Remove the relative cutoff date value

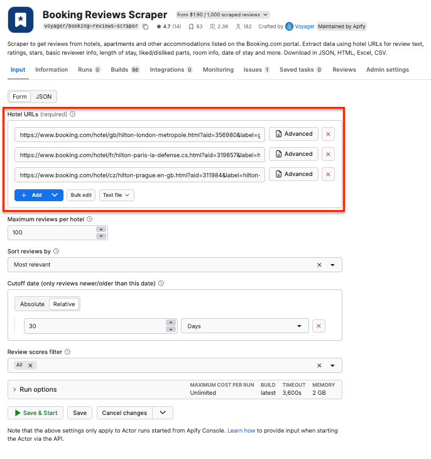pos(319,326)
